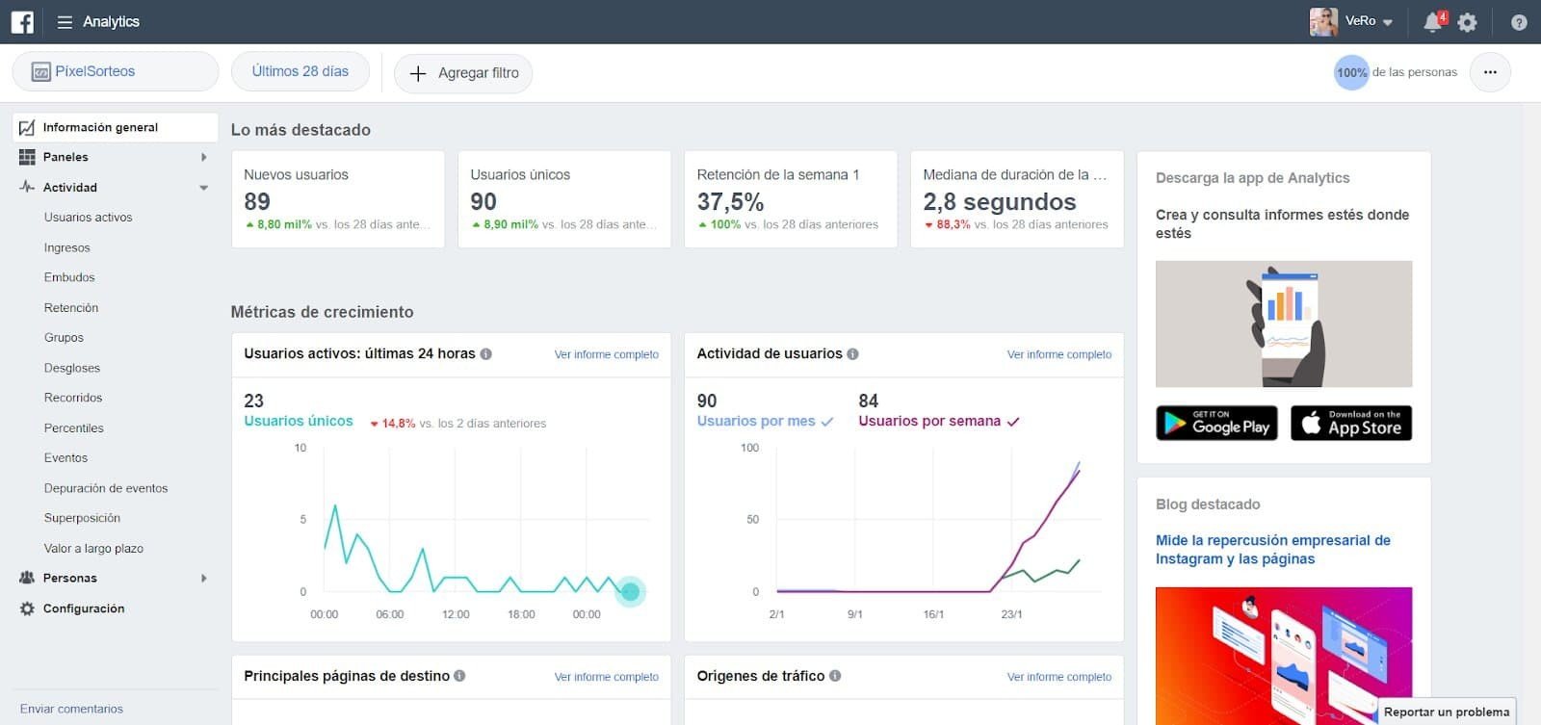Image resolution: width=1541 pixels, height=725 pixels.
Task: Click the Lo más destacado heading
Action: click(x=300, y=130)
